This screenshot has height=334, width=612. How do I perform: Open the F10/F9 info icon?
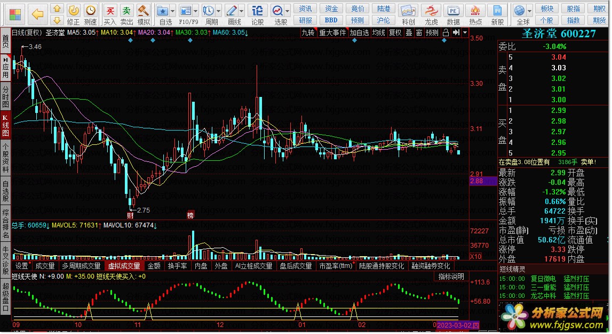pyautogui.click(x=186, y=11)
